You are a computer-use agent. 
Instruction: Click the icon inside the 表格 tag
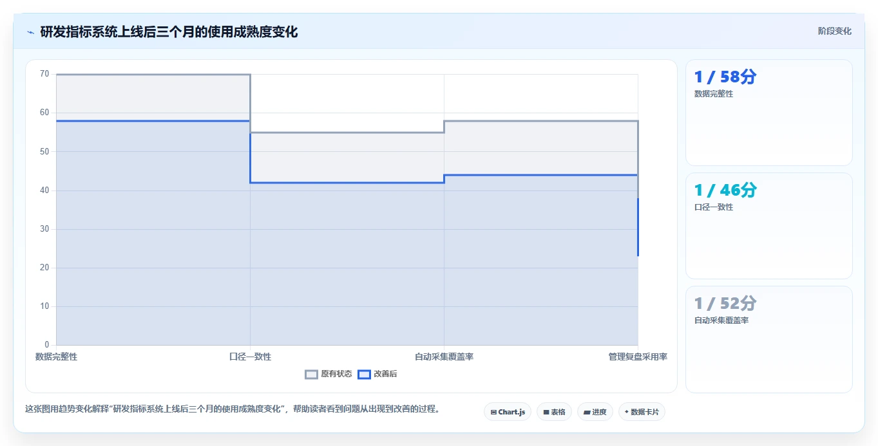546,412
